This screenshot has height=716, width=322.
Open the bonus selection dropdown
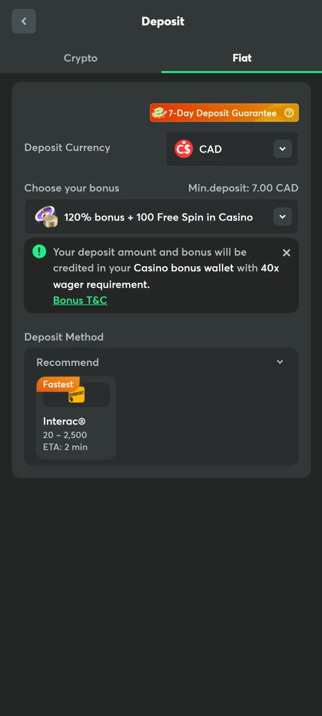pos(282,216)
